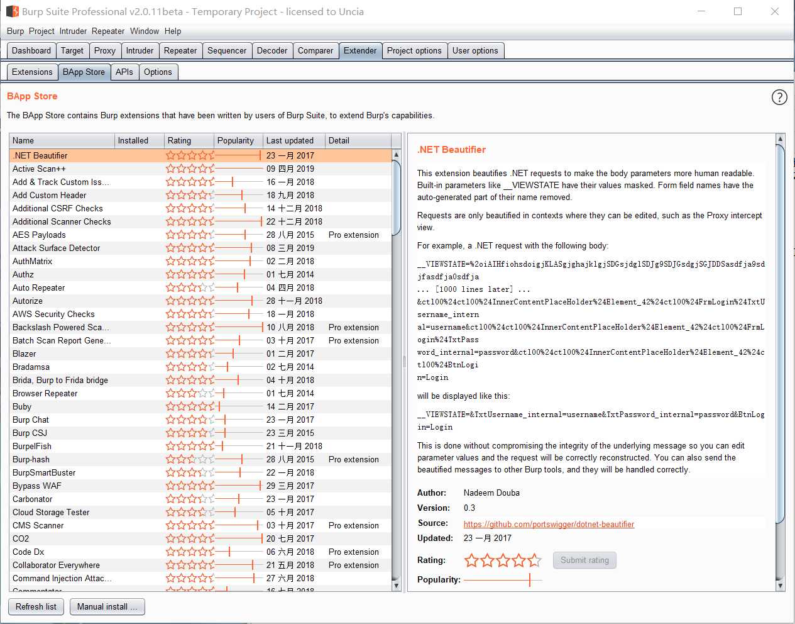The width and height of the screenshot is (795, 624).
Task: Sort list by Popularity column header
Action: pos(238,140)
